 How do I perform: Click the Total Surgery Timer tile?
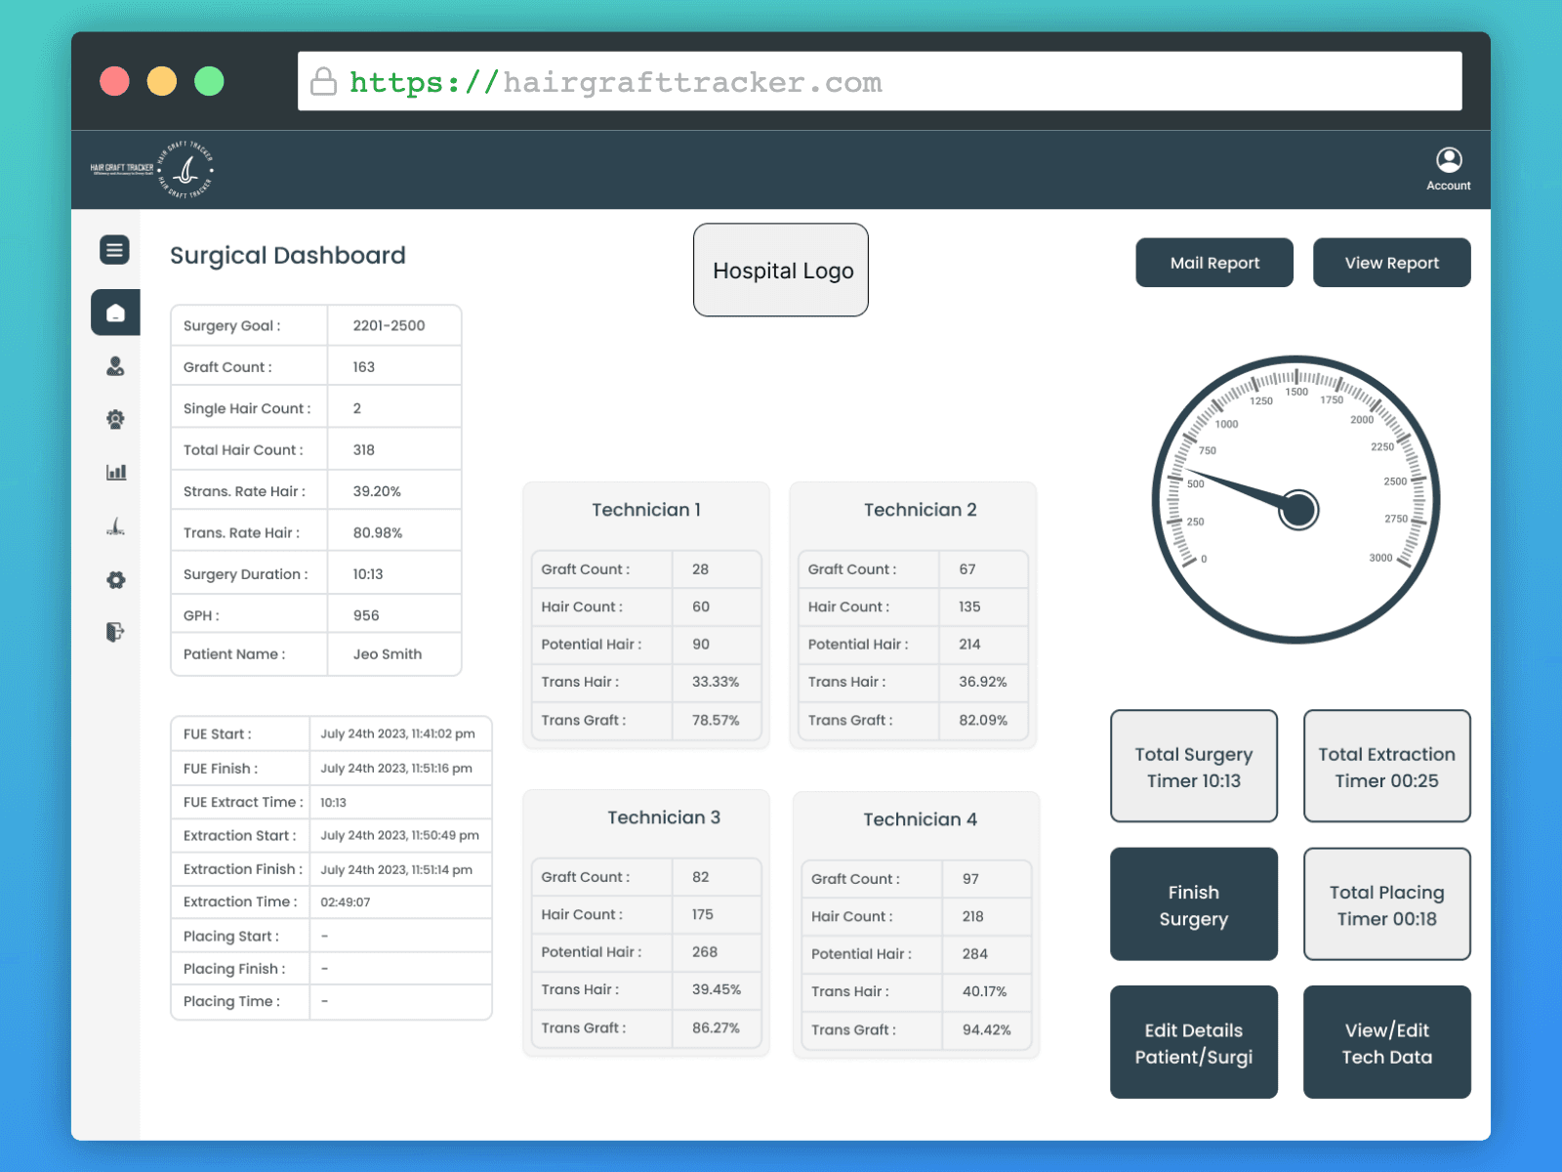(1194, 767)
